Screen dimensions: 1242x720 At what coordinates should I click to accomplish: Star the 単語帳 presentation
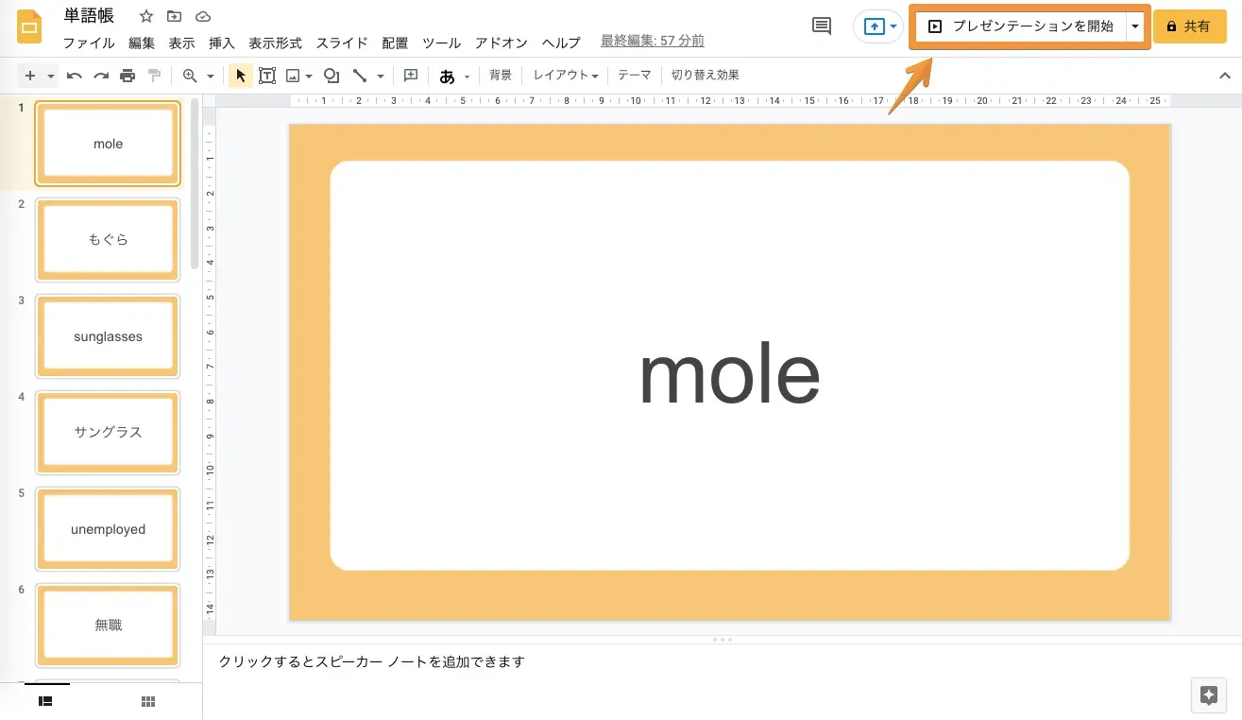(146, 17)
